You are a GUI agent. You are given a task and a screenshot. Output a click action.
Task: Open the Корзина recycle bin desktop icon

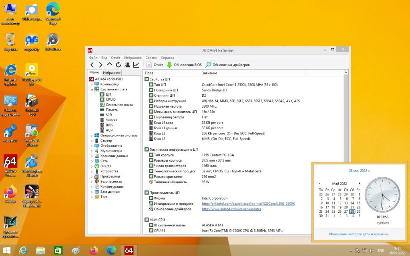click(10, 42)
